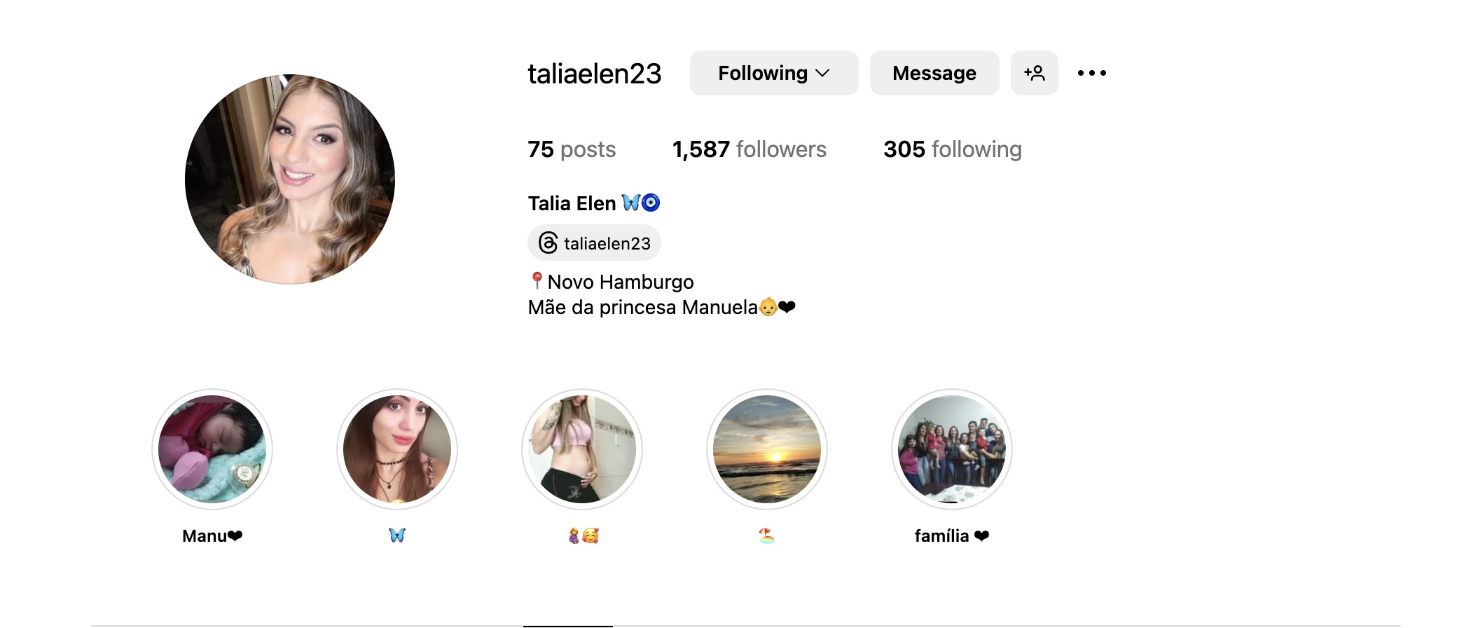
Task: Click the Novo Hamburgo location text
Action: pos(621,282)
